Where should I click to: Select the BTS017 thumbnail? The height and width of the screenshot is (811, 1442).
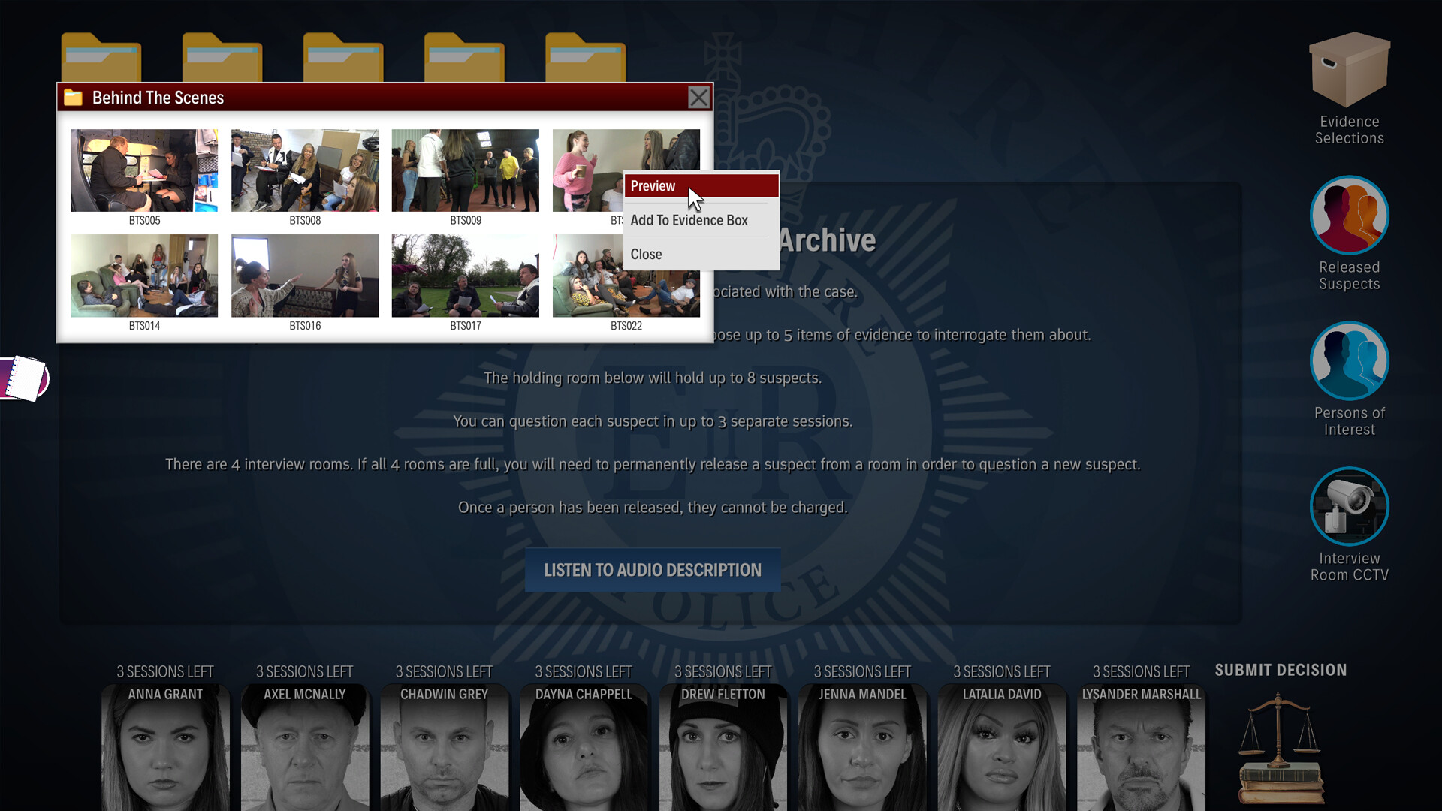[465, 276]
